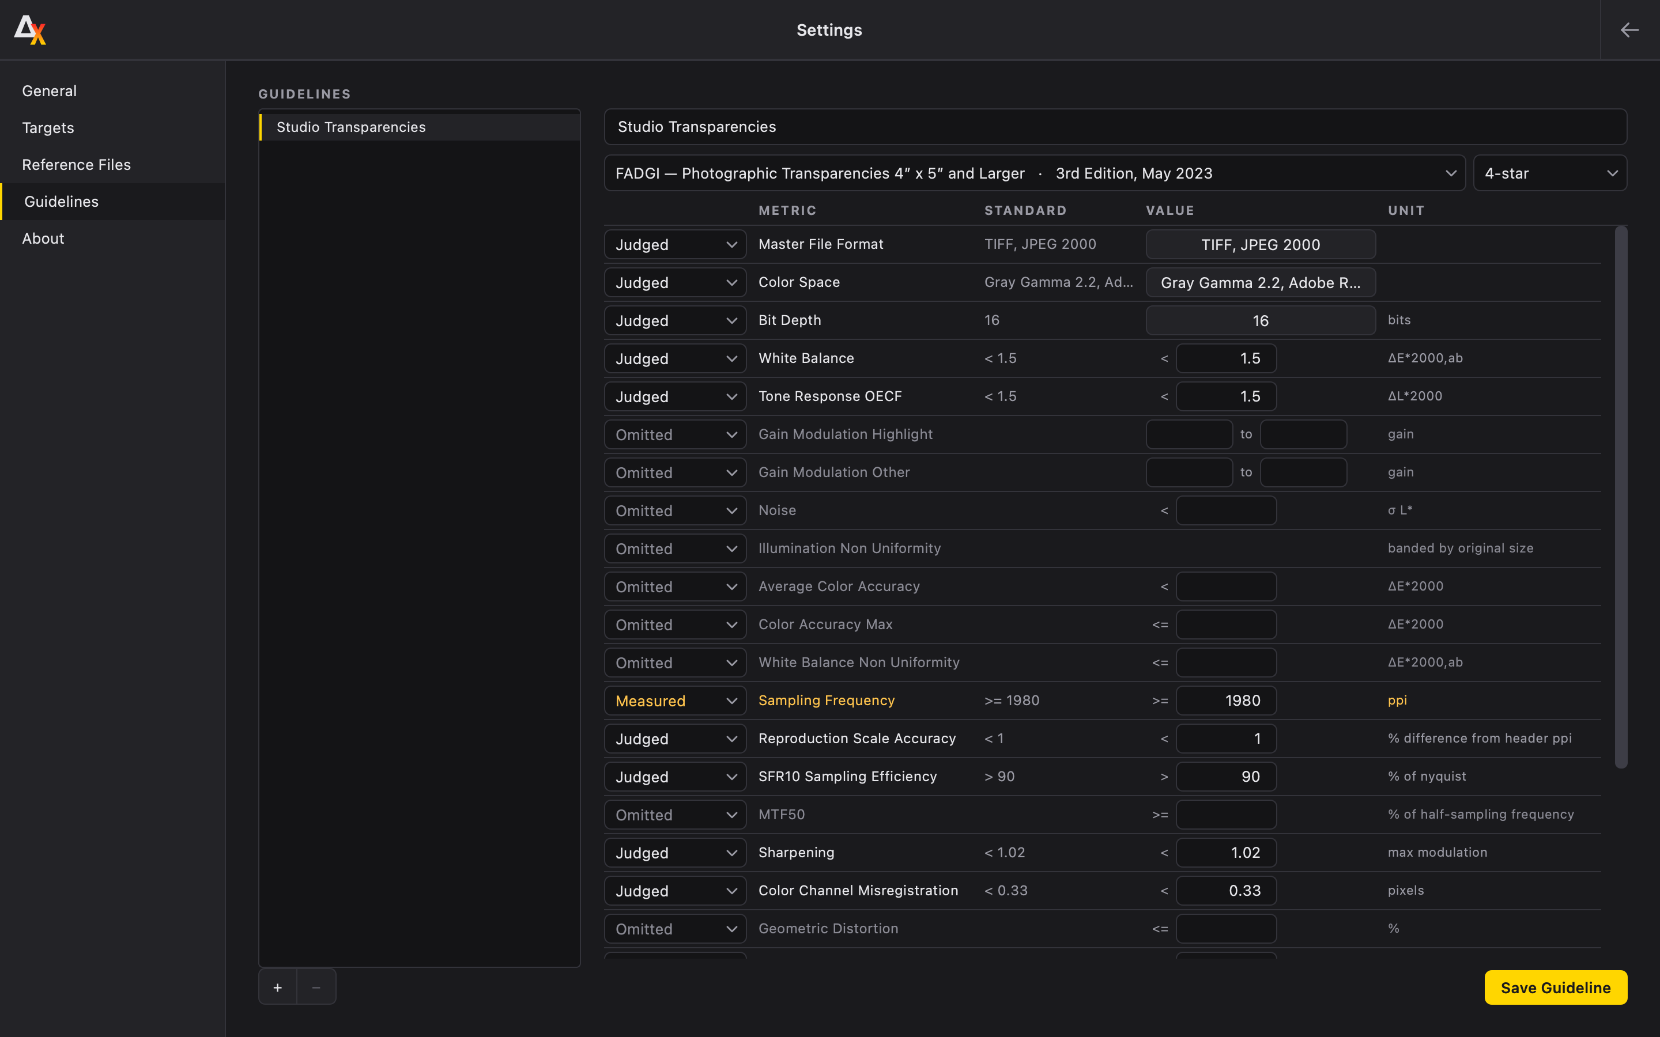The width and height of the screenshot is (1660, 1037).
Task: Click the Noise value input field
Action: (1227, 510)
